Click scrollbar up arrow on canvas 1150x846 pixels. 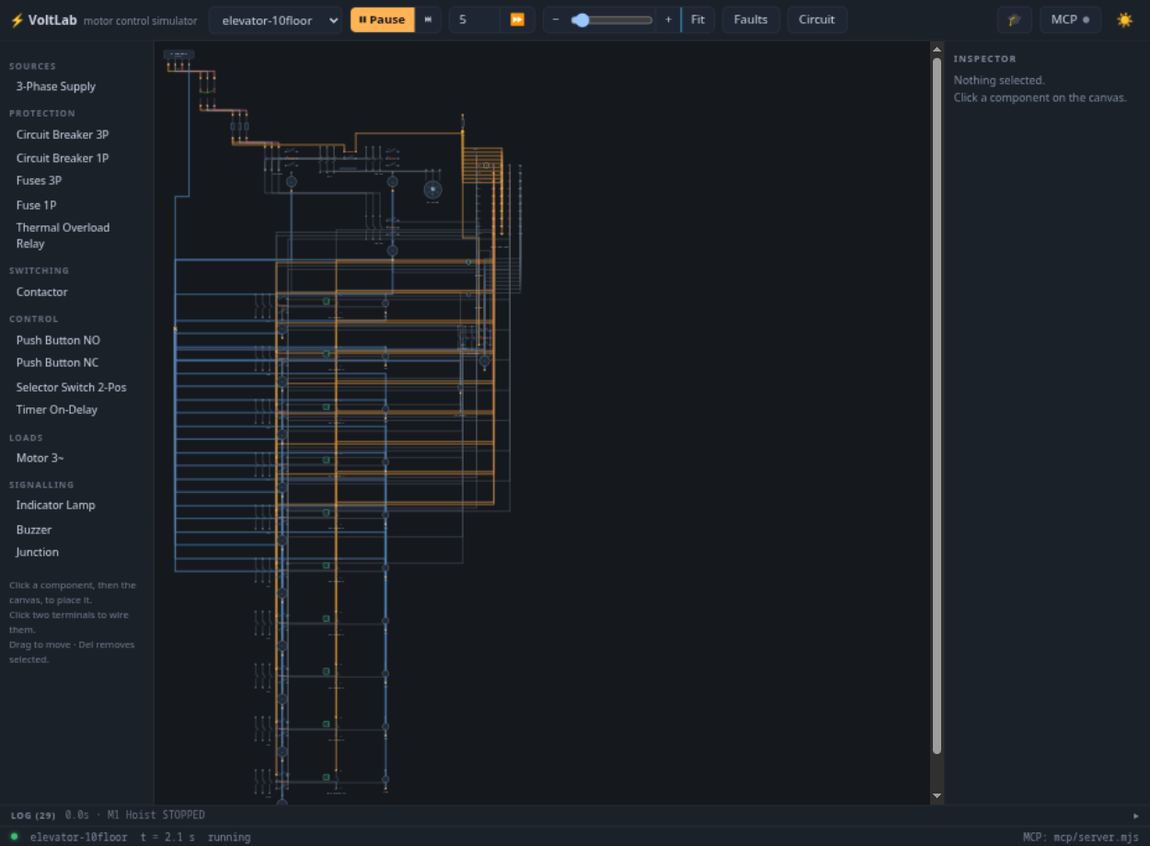pyautogui.click(x=937, y=50)
